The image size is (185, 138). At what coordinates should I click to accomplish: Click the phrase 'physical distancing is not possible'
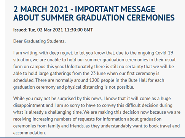(99, 87)
